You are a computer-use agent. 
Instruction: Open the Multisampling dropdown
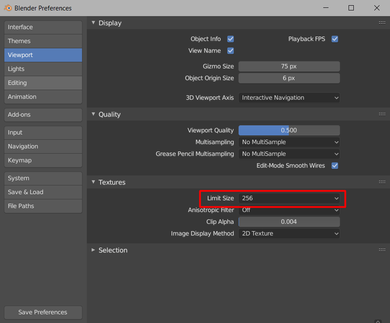pyautogui.click(x=289, y=142)
